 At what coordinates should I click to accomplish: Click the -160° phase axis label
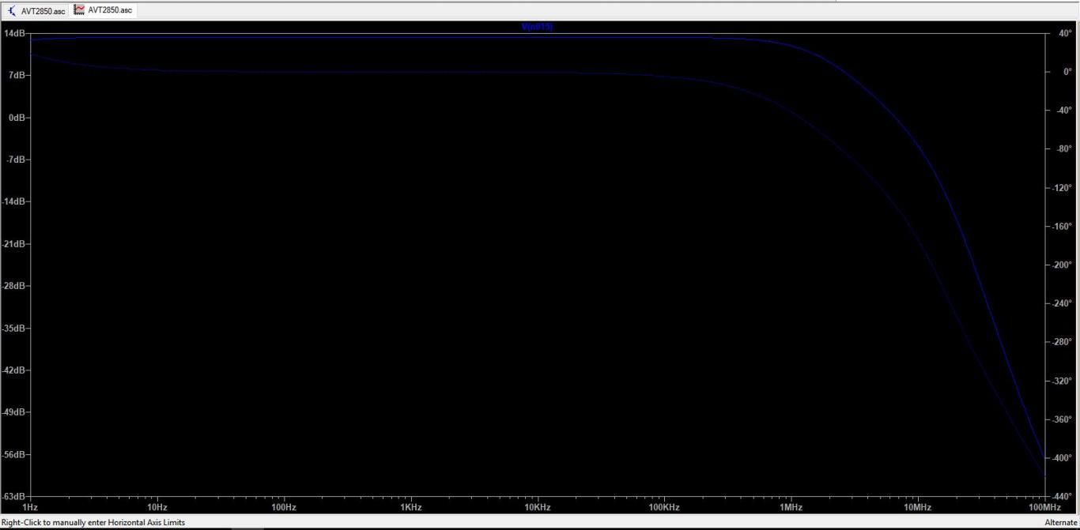click(1063, 227)
